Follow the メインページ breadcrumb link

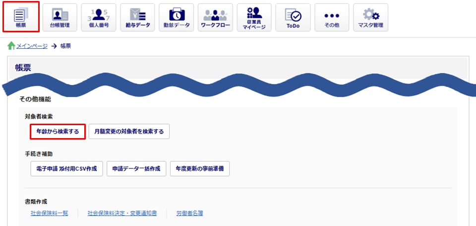[32, 46]
